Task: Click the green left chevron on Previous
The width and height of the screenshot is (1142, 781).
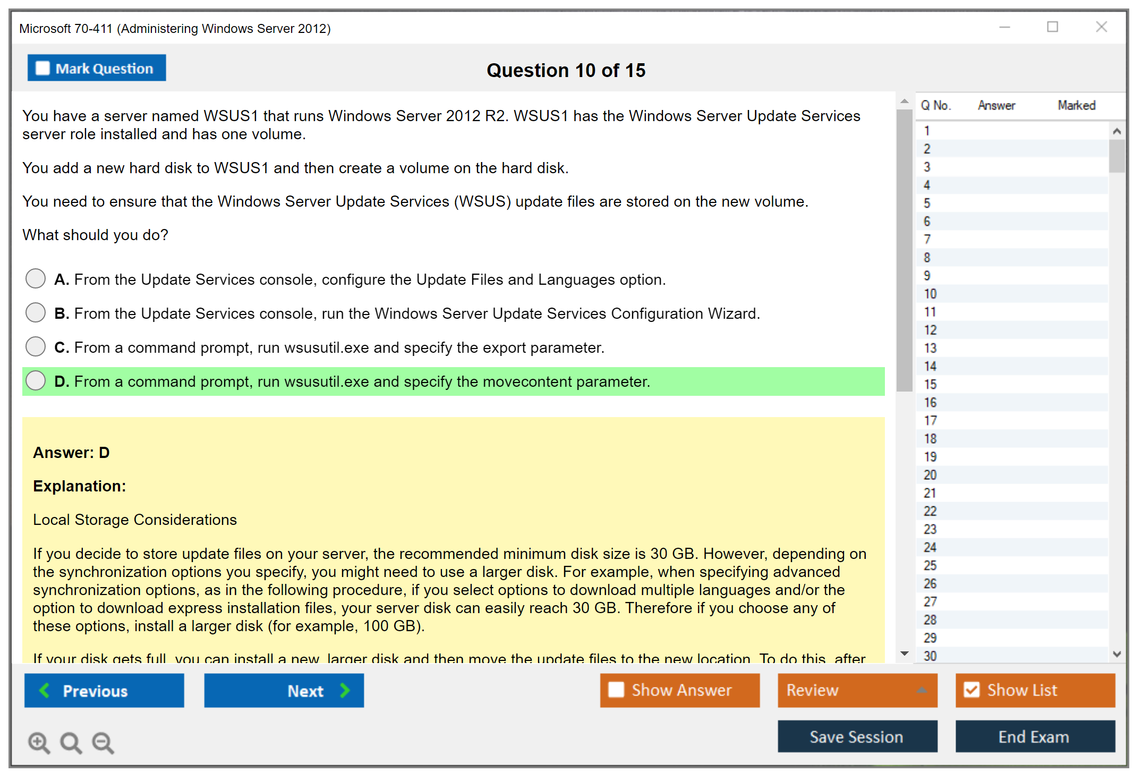Action: 45,691
